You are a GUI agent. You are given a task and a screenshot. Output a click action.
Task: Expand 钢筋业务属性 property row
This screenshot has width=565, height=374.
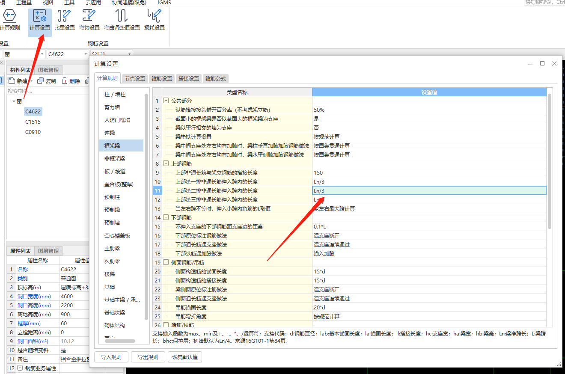tap(20, 368)
